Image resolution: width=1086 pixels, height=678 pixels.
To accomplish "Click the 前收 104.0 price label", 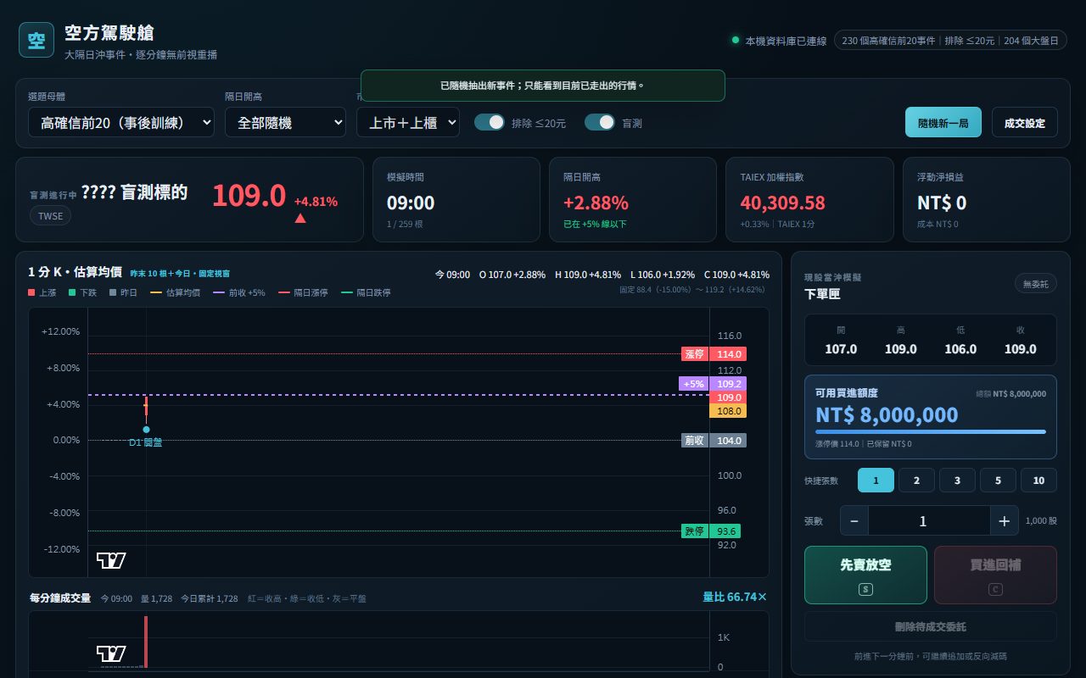I will [714, 440].
